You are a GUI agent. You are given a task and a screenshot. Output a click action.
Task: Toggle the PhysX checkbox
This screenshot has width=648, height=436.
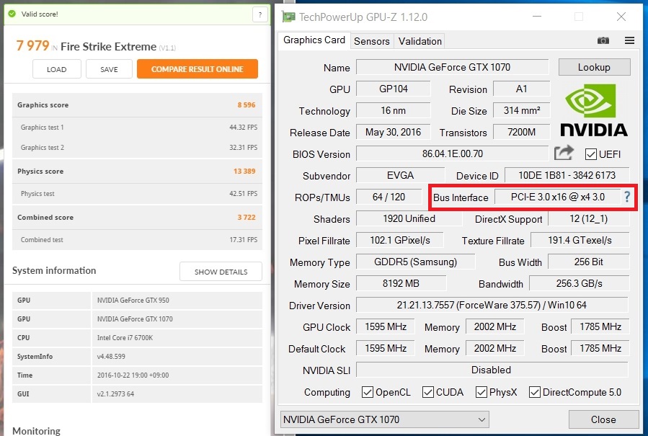click(x=481, y=392)
